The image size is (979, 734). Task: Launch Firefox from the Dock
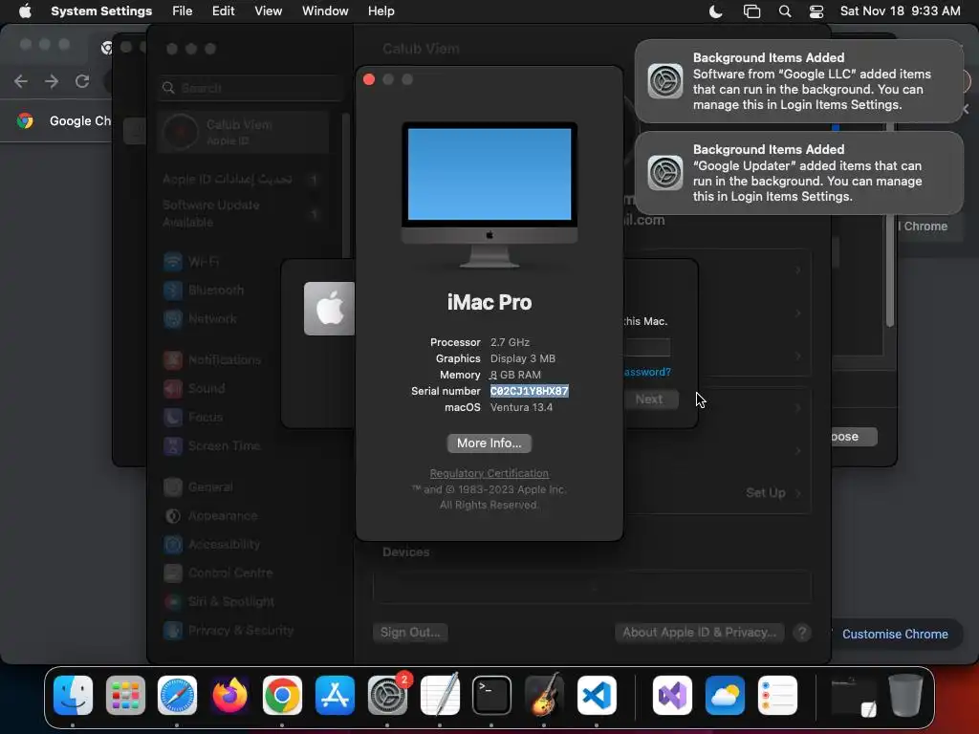(x=229, y=695)
